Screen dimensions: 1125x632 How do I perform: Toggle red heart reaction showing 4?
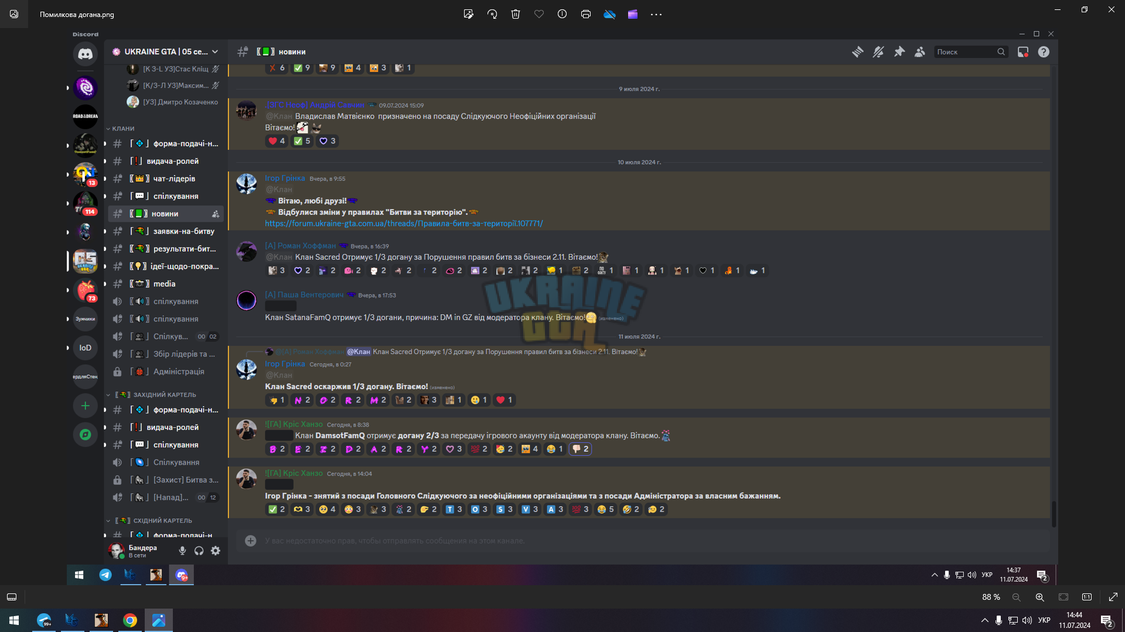pos(277,141)
